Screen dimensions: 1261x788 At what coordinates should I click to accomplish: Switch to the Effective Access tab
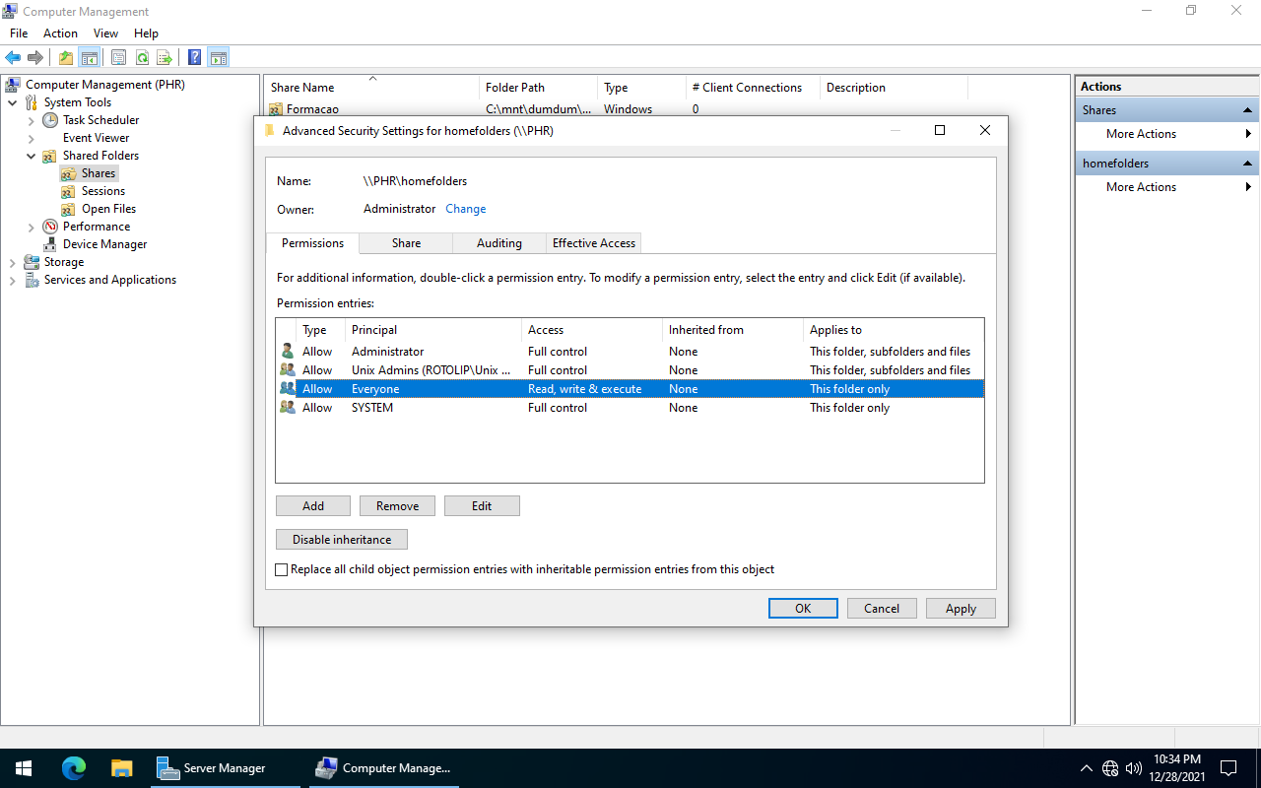click(593, 243)
